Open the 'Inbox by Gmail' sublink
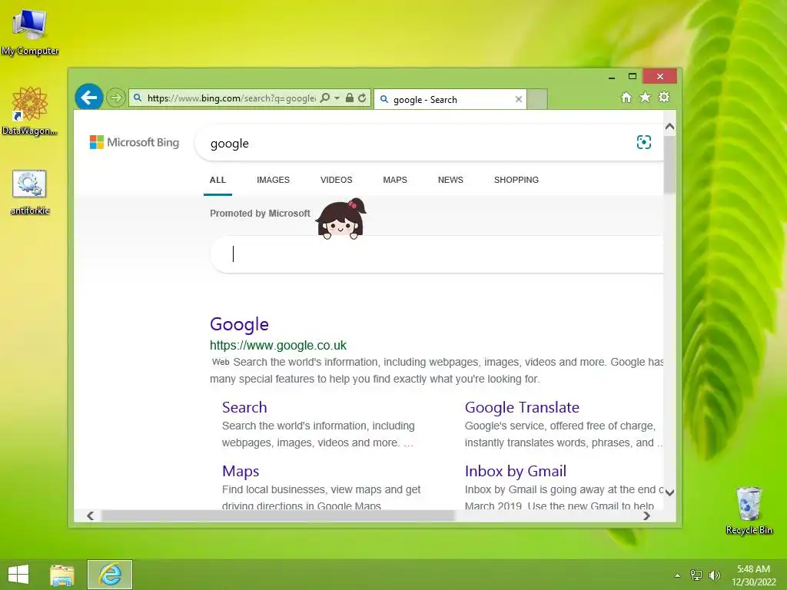 [516, 471]
